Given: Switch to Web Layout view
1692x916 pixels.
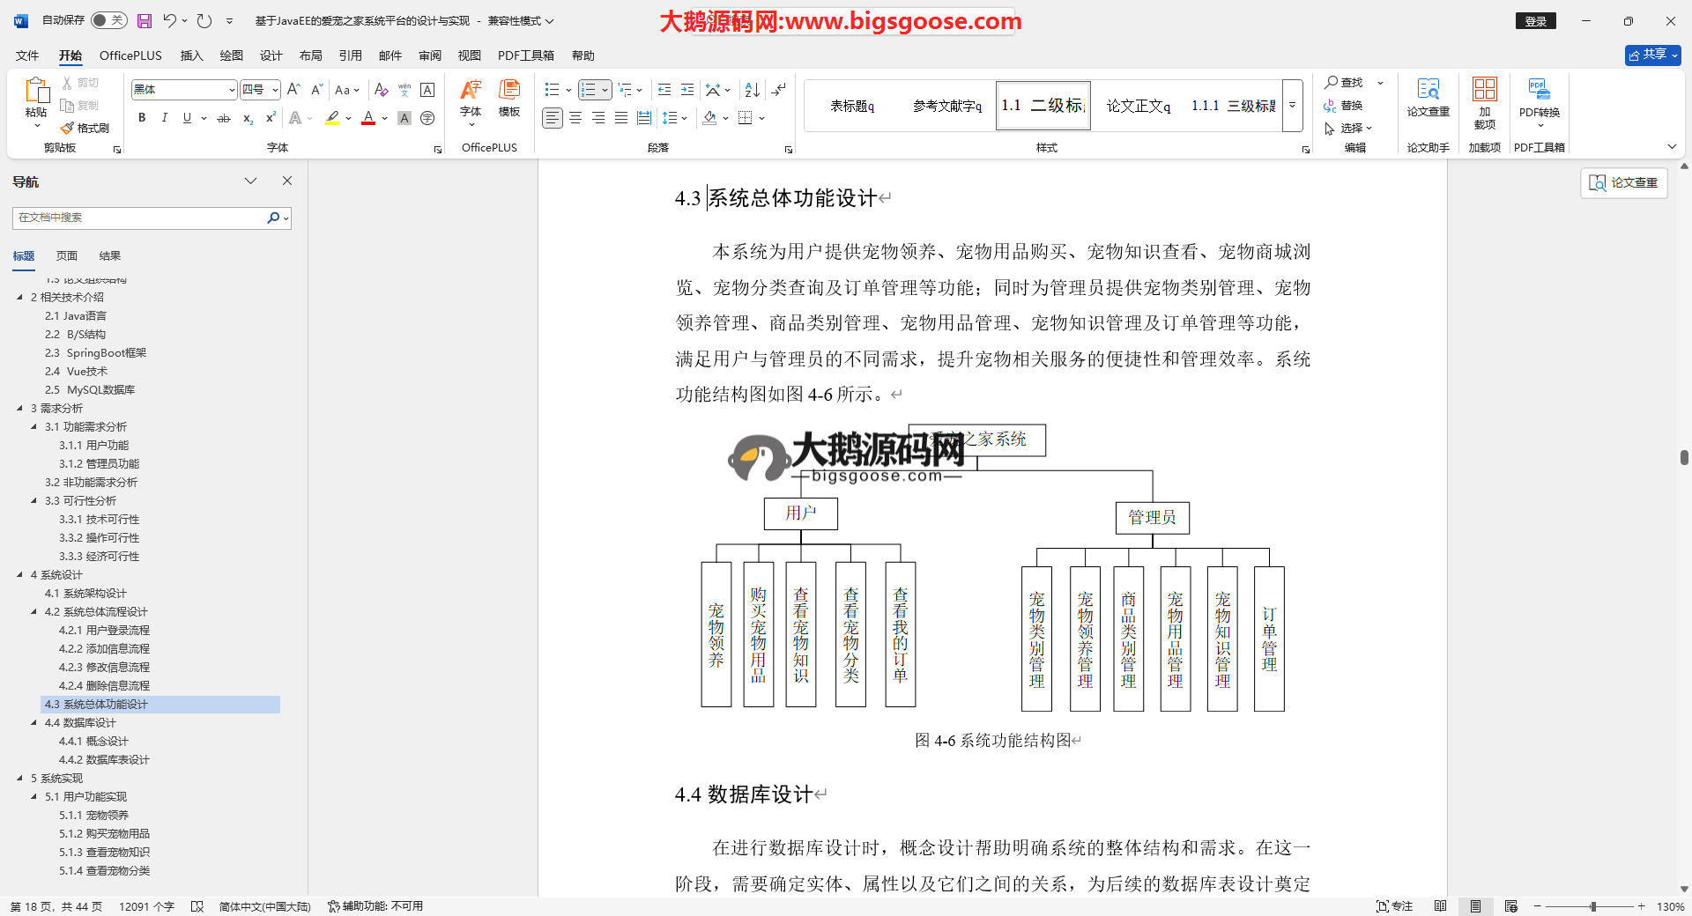Looking at the screenshot, I should point(1510,906).
